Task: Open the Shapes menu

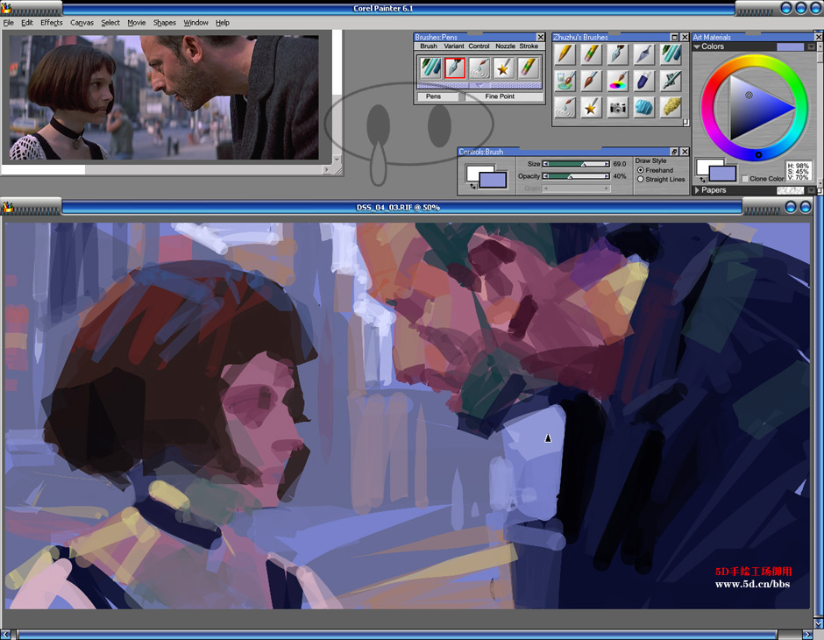Action: (x=165, y=23)
